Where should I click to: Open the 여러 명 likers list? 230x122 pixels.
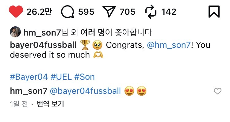(93, 32)
